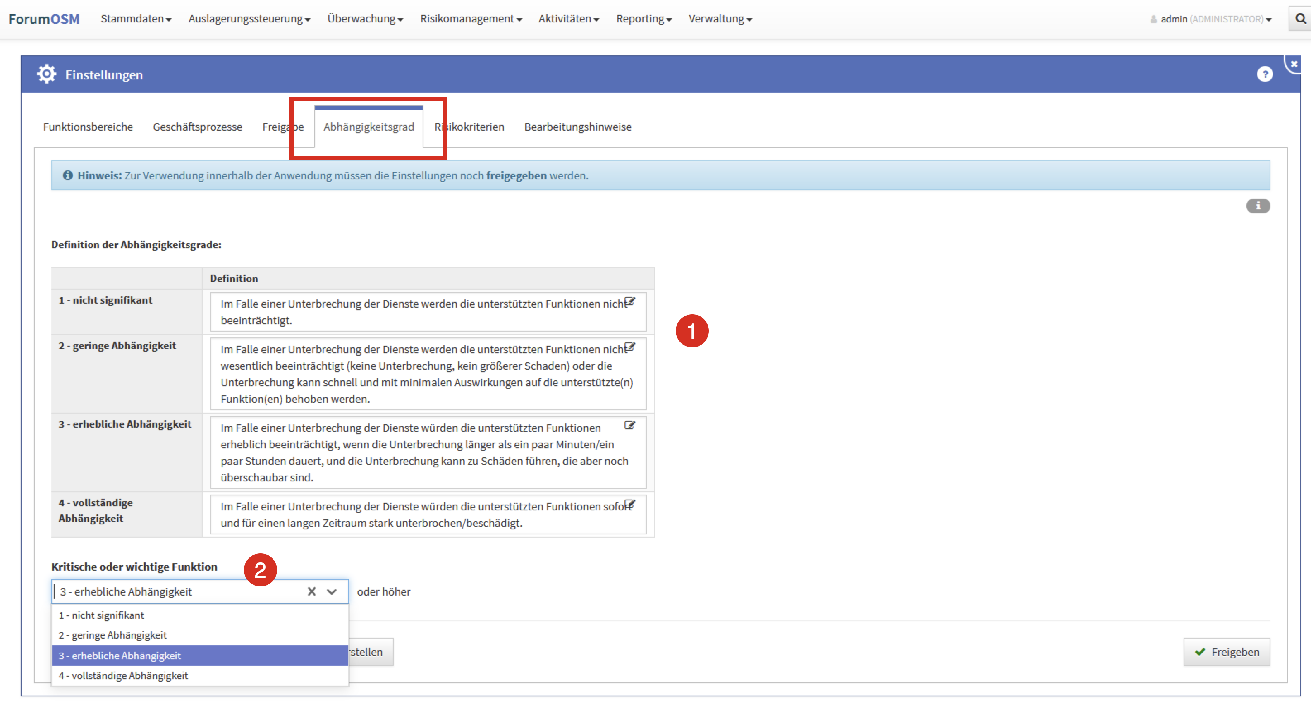1311x713 pixels.
Task: Open the search magnifier in the top bar
Action: [1300, 19]
